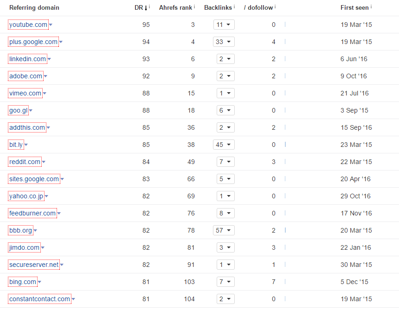Open addthis.com domain link
The image size is (399, 310).
(x=27, y=127)
